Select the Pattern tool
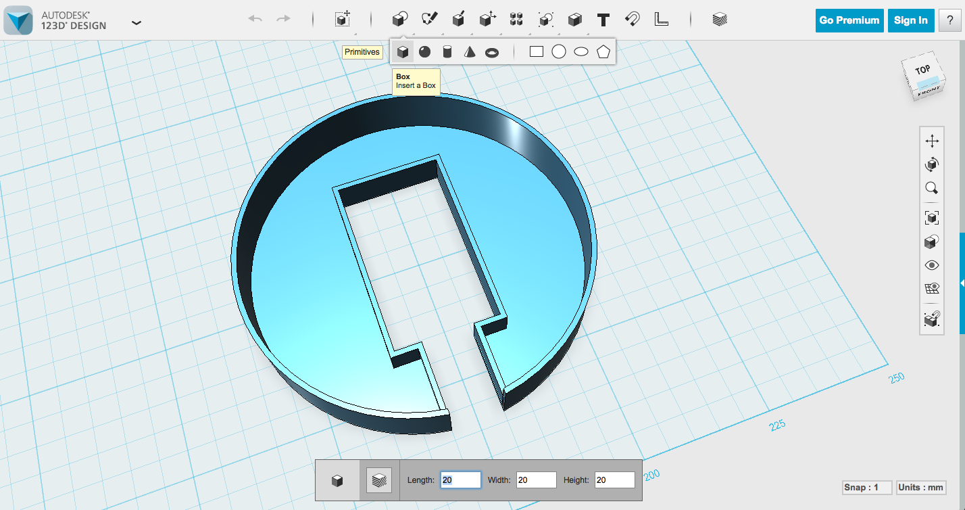This screenshot has height=510, width=965. 516,20
